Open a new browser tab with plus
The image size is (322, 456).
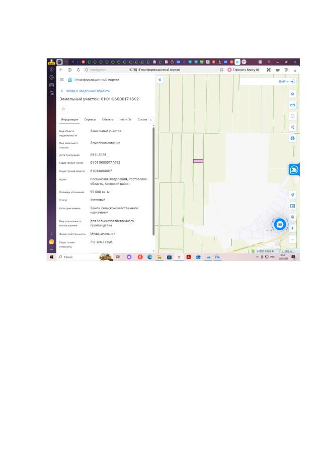pos(244,62)
